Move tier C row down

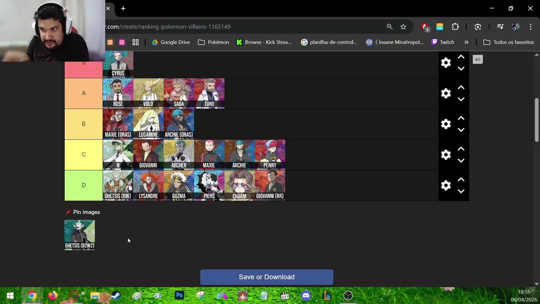pyautogui.click(x=461, y=160)
